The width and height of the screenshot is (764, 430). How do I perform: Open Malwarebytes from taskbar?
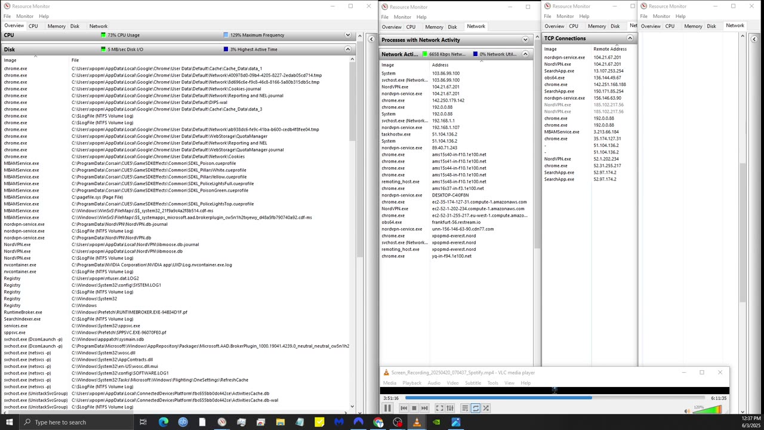coord(338,422)
